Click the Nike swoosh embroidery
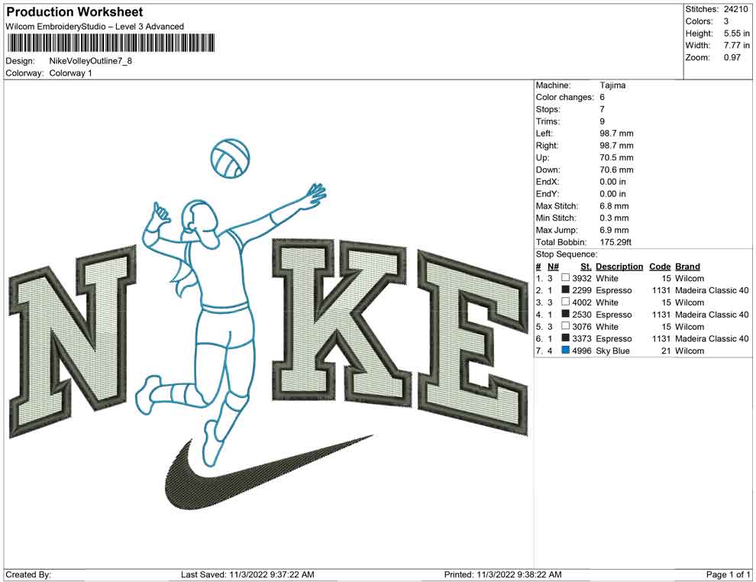Viewport: 756px width, 582px height. [267, 473]
